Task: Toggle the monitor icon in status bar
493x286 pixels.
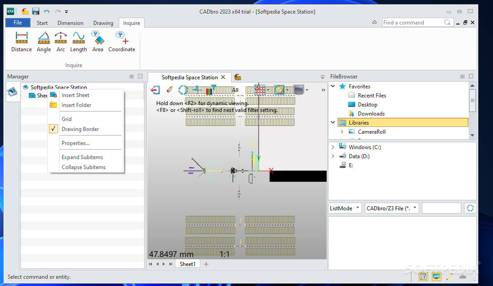Action: [436, 276]
